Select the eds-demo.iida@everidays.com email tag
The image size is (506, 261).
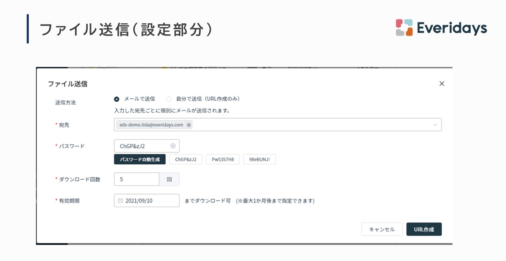click(x=151, y=125)
